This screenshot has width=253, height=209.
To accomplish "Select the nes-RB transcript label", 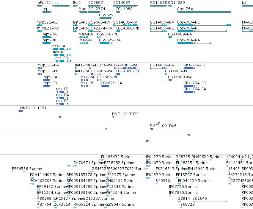I will (62, 58).
